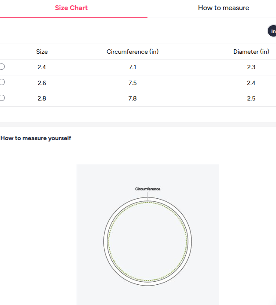Click the Circumference (in) column header
276x305 pixels.
click(x=132, y=52)
